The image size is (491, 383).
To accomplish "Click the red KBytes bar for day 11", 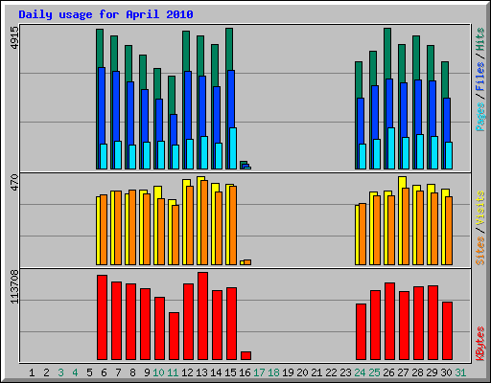I will (x=174, y=336).
